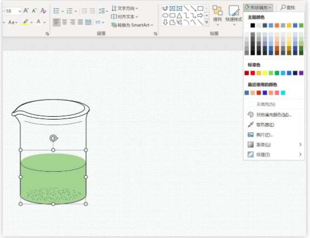Select the oval shape in shapes gallery
Screen dimensions: 310x238
(165, 15)
